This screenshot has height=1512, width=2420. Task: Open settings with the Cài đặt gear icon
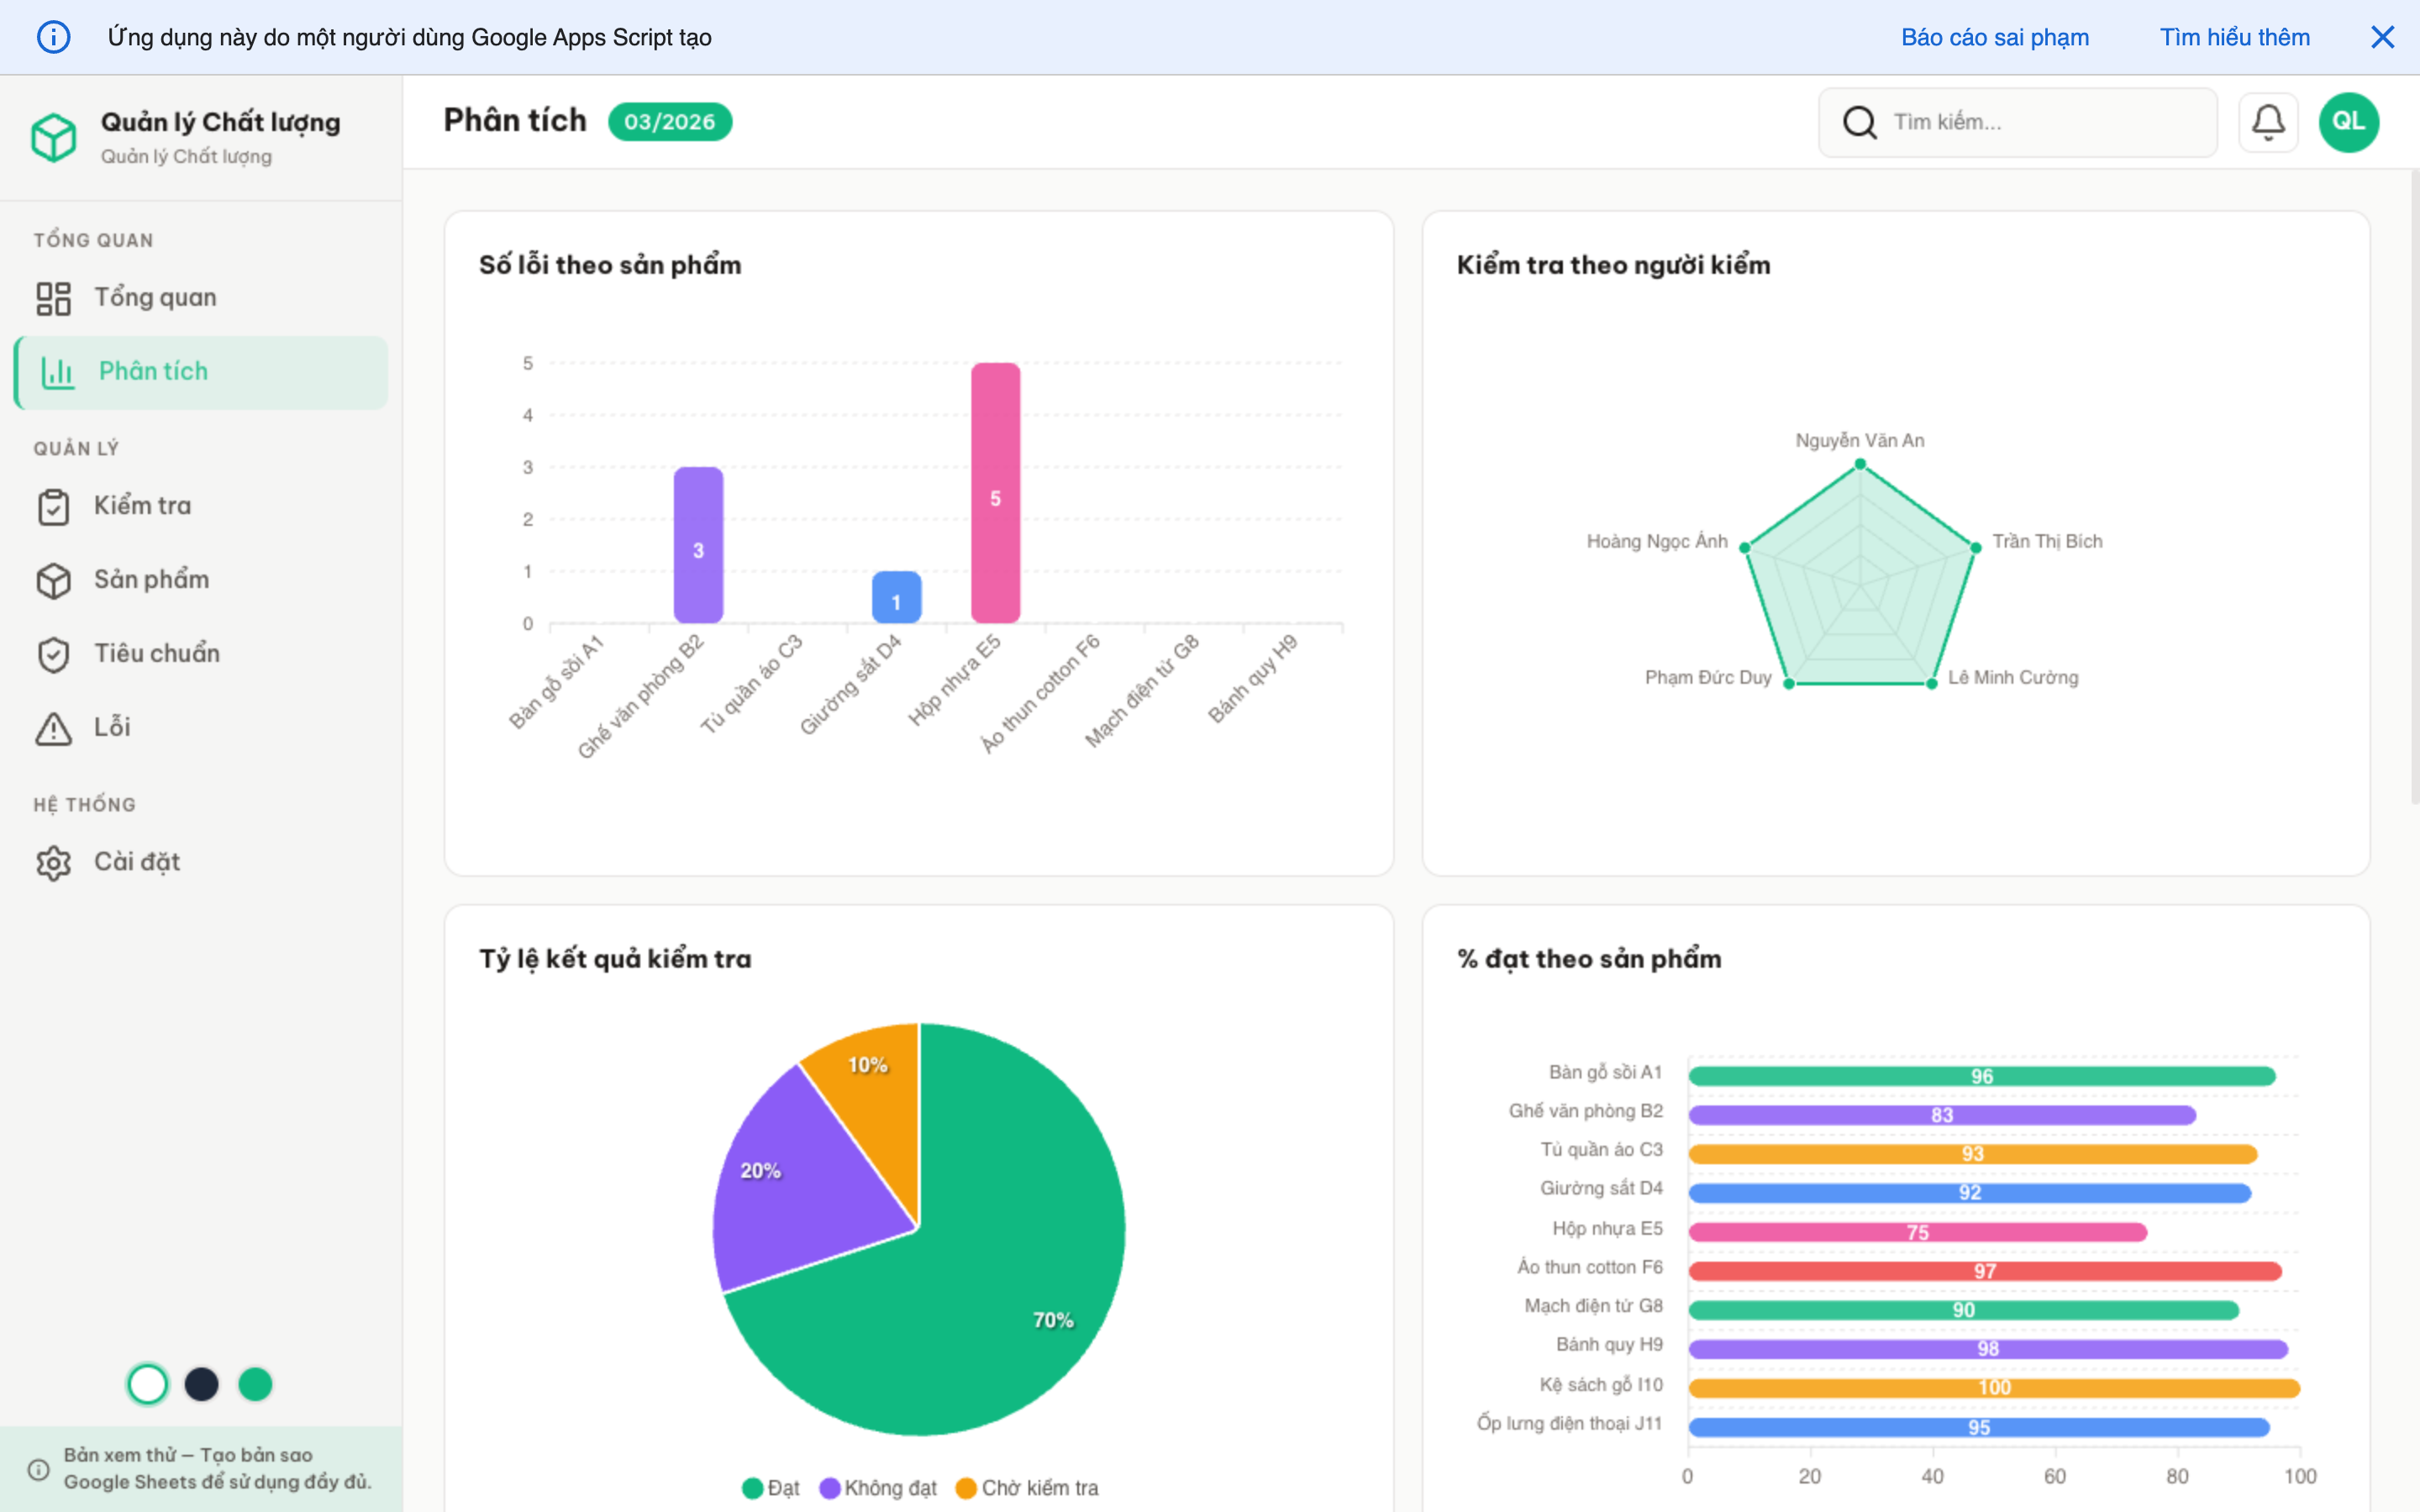(55, 861)
